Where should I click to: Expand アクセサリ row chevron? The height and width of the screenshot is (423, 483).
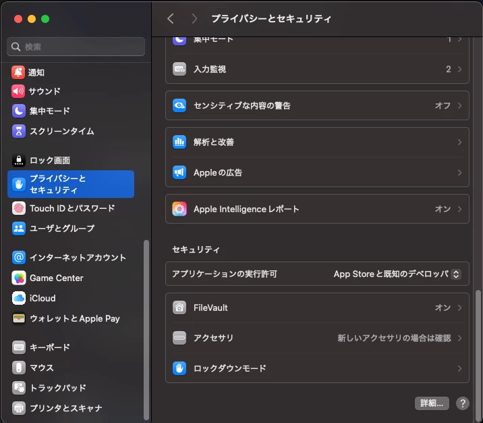click(459, 338)
